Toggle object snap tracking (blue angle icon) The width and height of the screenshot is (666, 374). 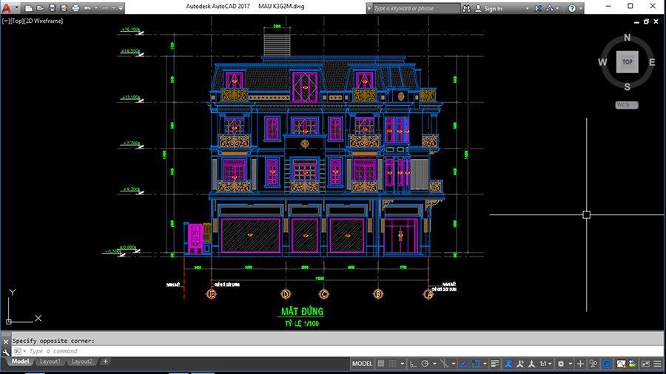pyautogui.click(x=464, y=364)
